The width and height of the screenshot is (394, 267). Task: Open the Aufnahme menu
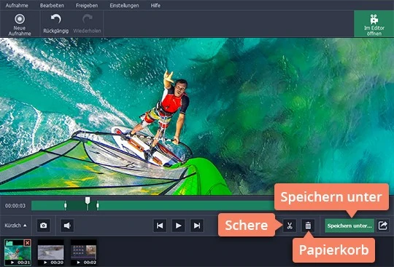tap(17, 5)
